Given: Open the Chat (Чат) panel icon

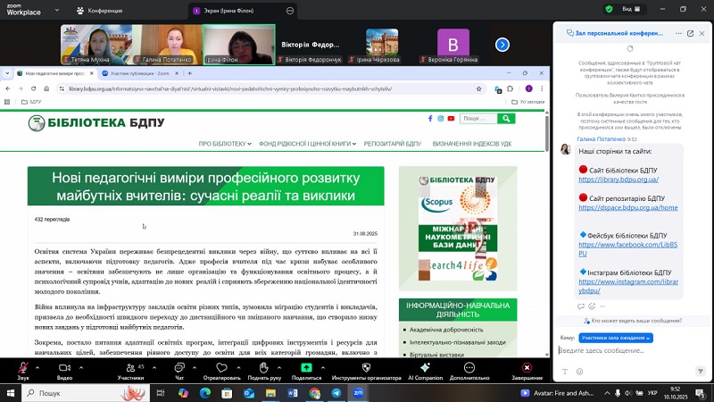Looking at the screenshot, I should pos(179,367).
